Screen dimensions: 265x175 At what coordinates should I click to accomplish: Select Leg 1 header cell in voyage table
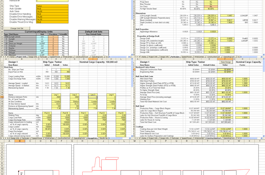point(56,95)
